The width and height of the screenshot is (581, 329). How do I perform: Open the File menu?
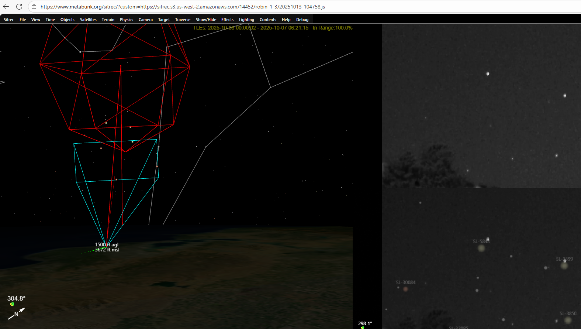click(x=23, y=20)
